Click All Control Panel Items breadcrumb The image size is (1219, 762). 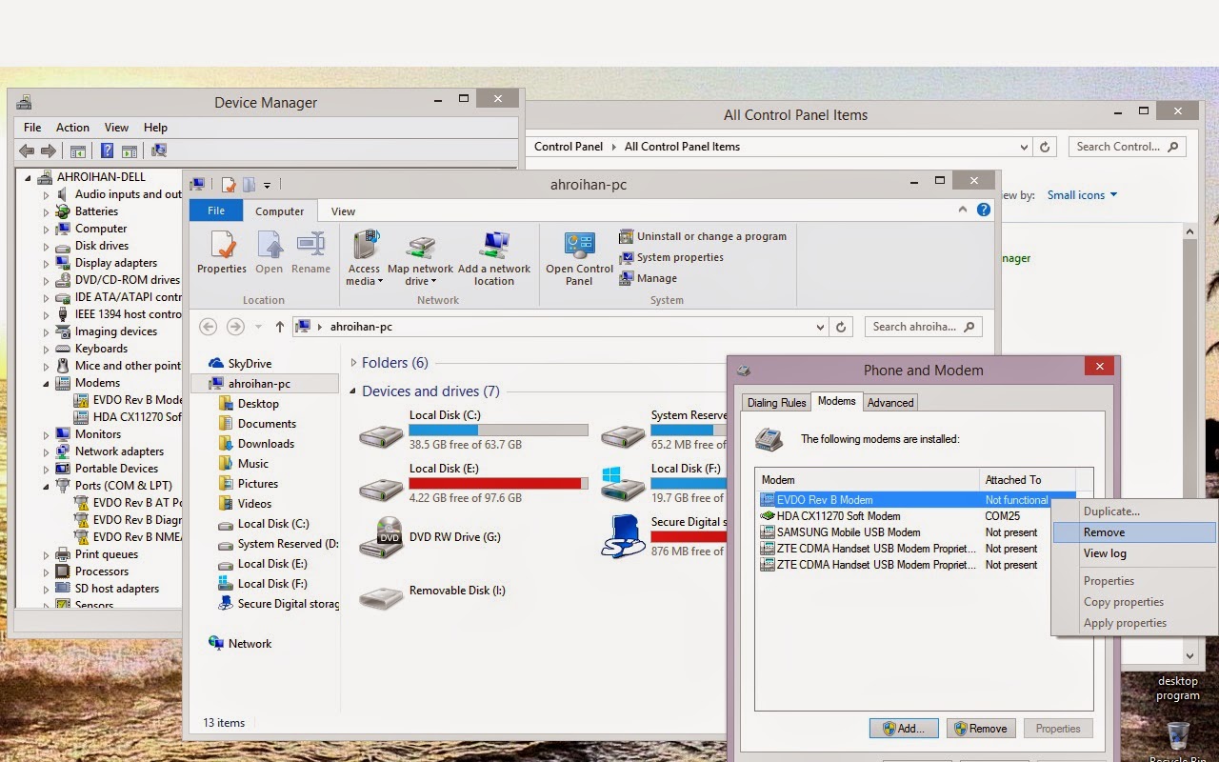click(682, 147)
